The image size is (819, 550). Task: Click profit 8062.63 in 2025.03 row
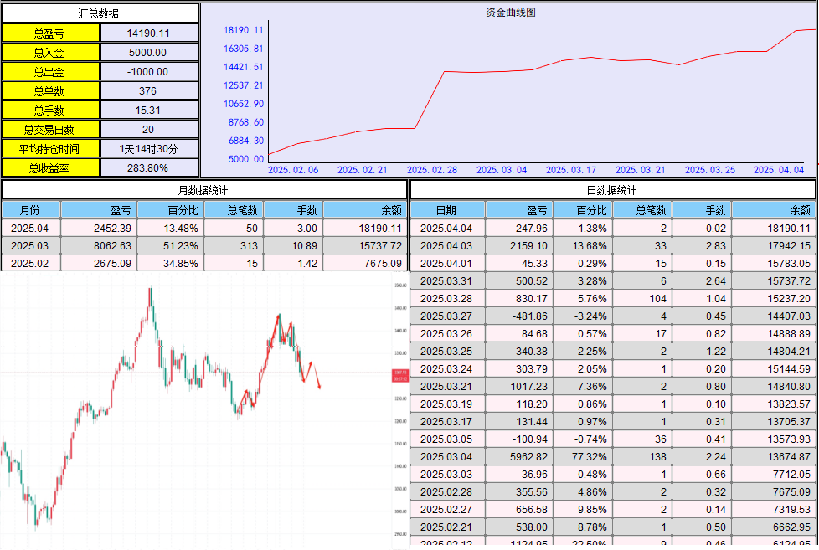(100, 245)
